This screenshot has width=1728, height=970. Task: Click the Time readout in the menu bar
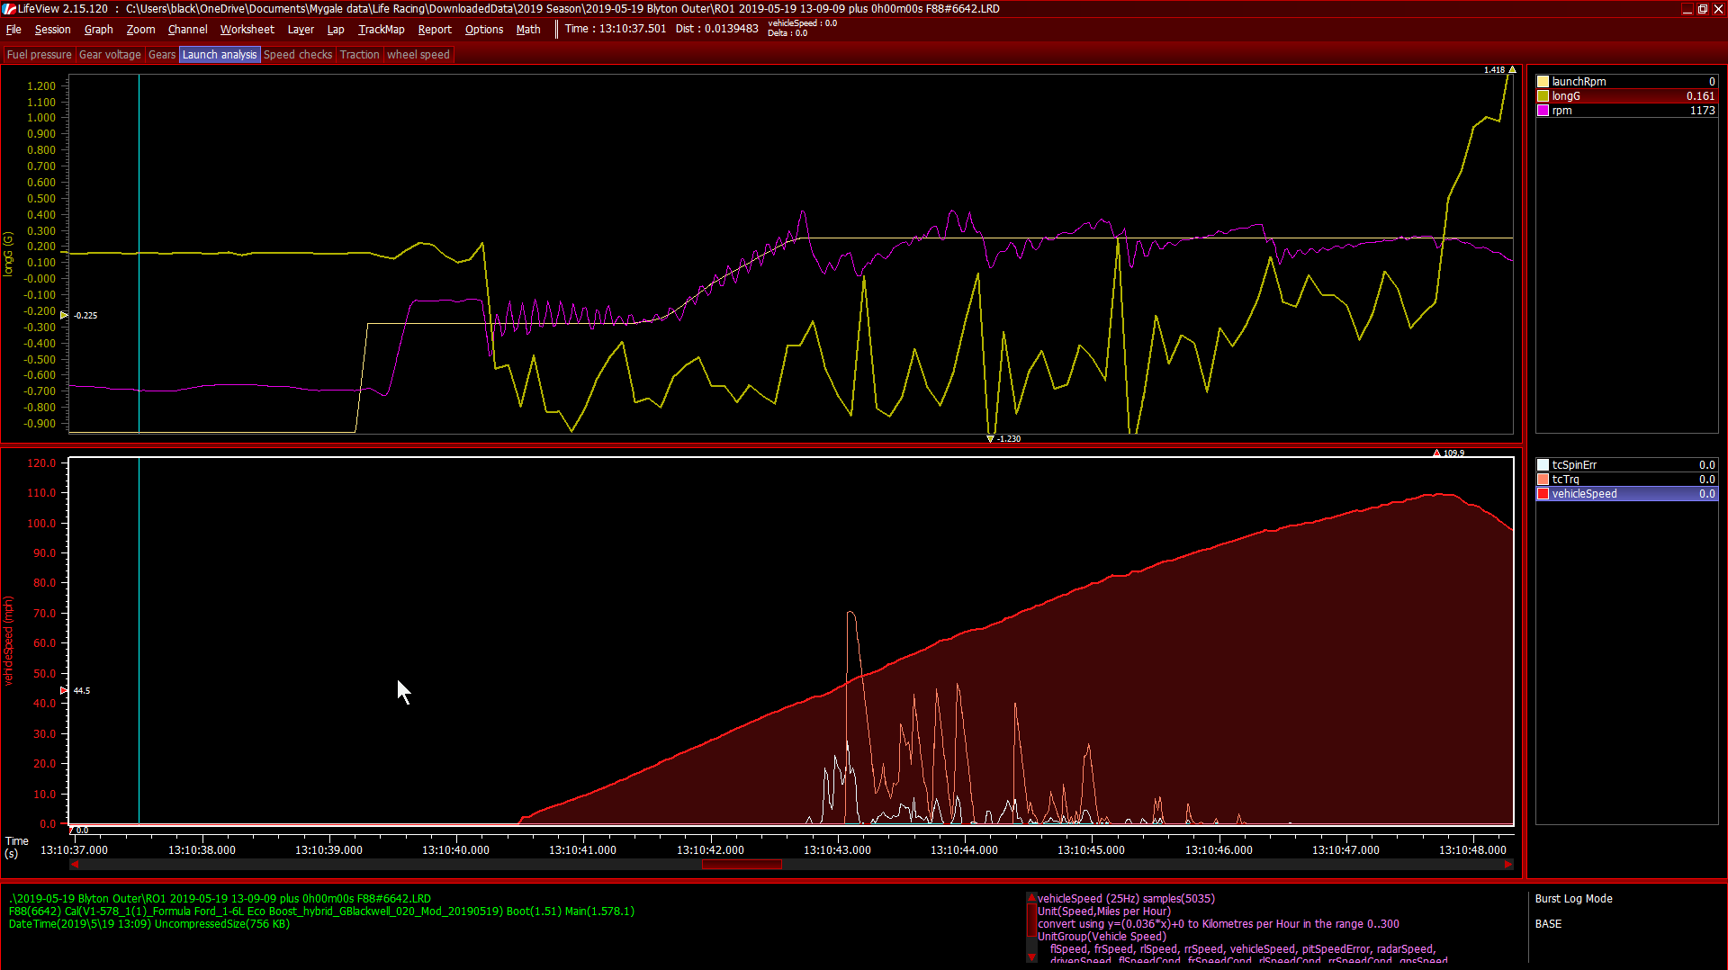coord(616,29)
